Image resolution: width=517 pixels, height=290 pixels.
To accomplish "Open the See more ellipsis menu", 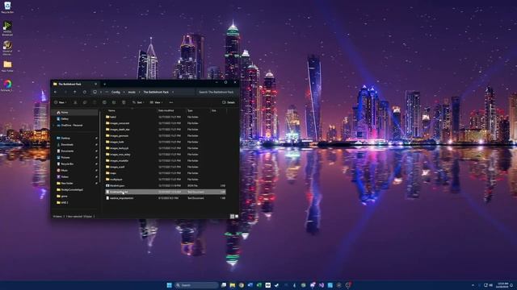I will point(170,102).
